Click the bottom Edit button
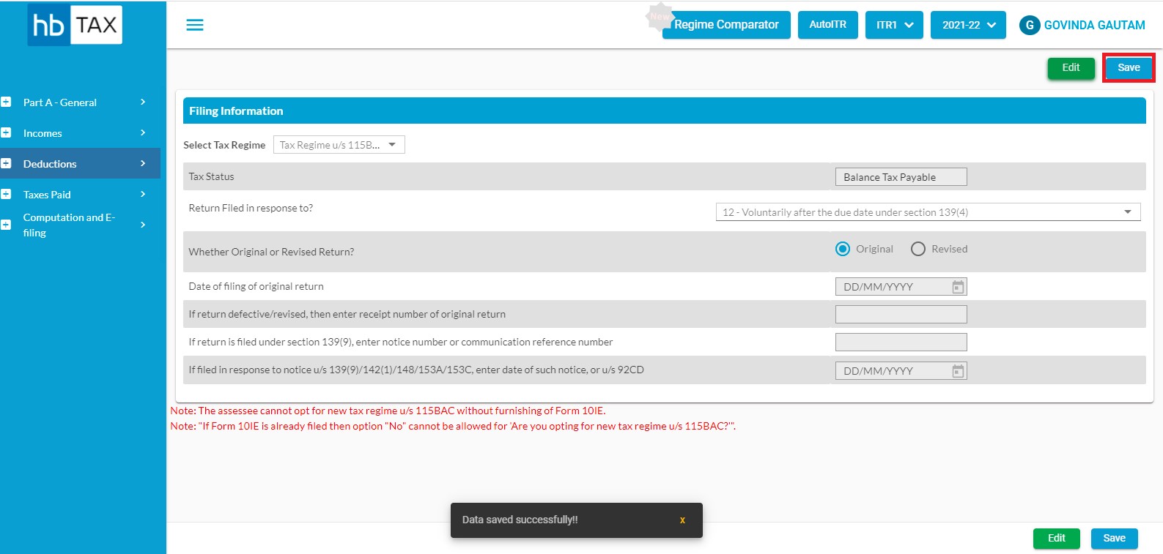 [x=1056, y=538]
